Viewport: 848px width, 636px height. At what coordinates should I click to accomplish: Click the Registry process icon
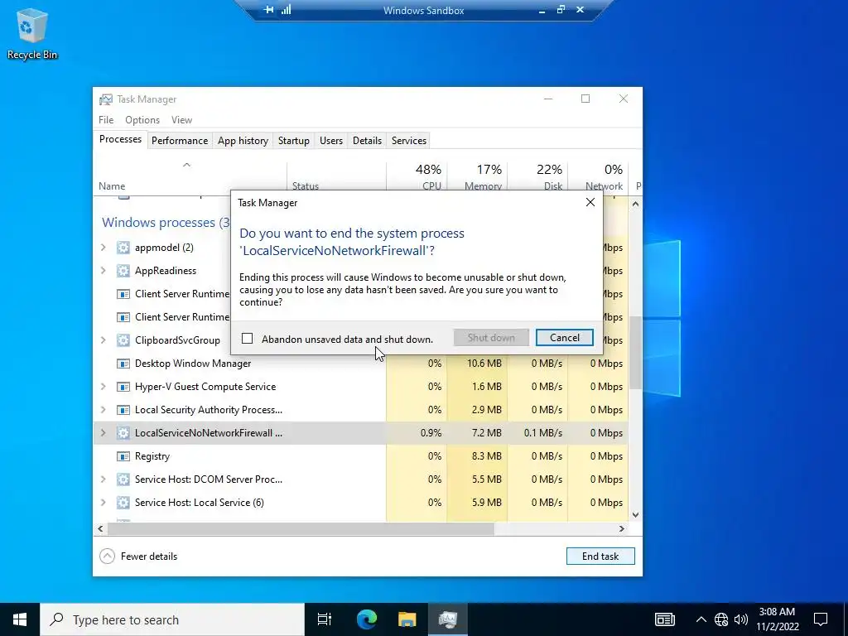point(123,456)
